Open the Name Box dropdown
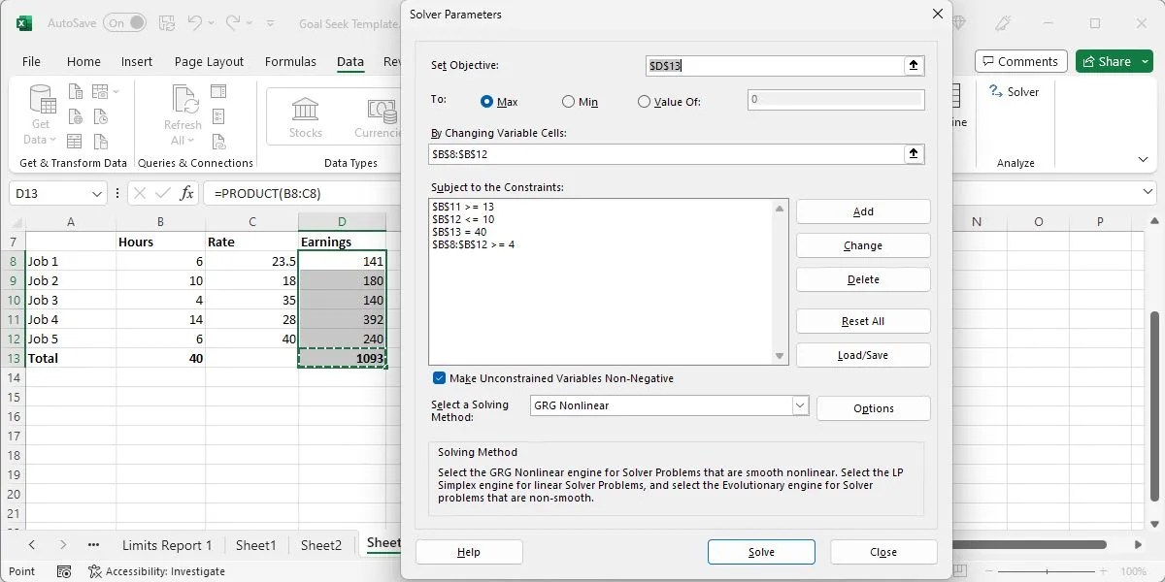The height and width of the screenshot is (582, 1165). click(97, 193)
